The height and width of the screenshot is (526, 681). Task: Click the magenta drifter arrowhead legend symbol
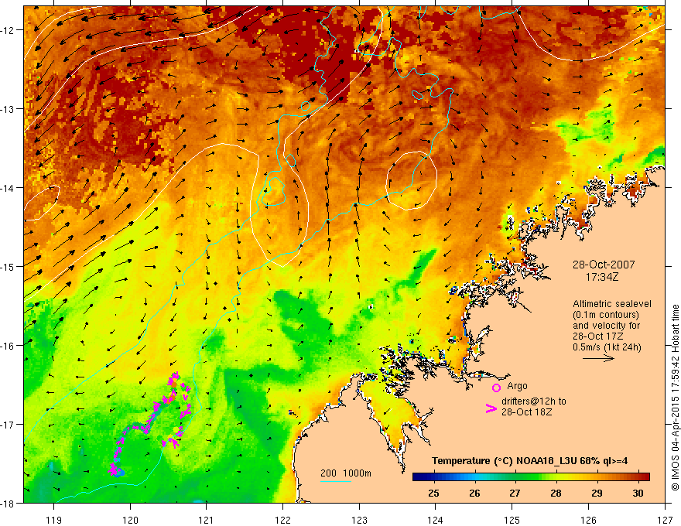pos(491,408)
